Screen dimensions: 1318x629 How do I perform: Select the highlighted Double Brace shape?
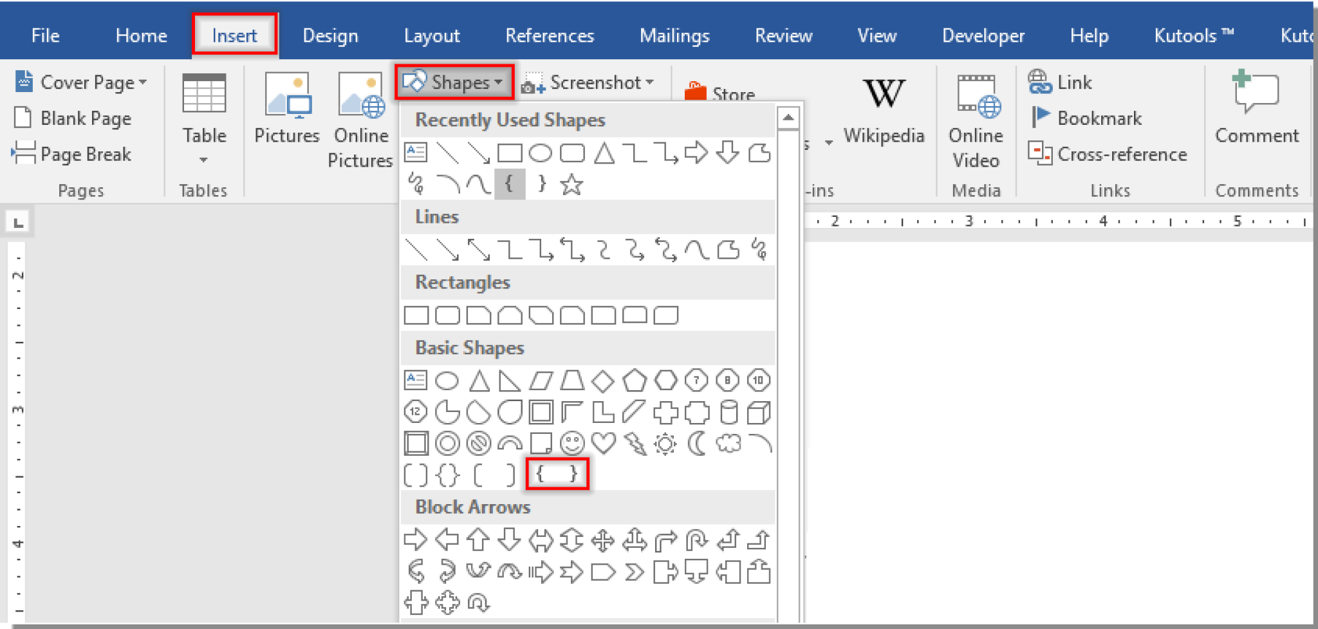point(557,473)
